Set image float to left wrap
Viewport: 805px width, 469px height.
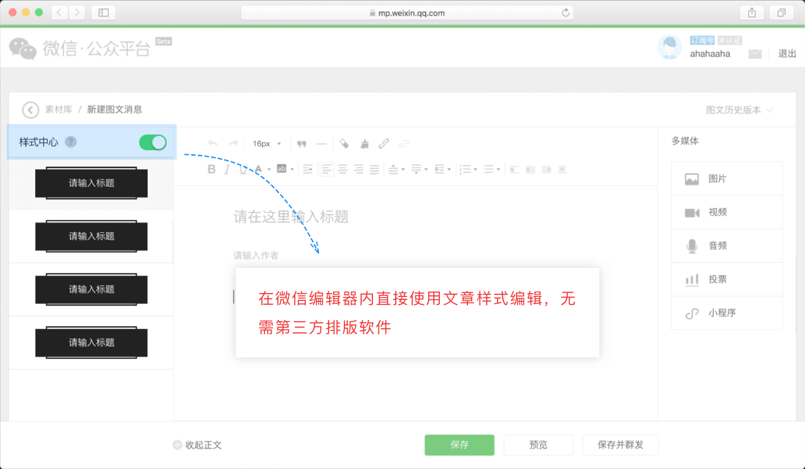point(515,169)
